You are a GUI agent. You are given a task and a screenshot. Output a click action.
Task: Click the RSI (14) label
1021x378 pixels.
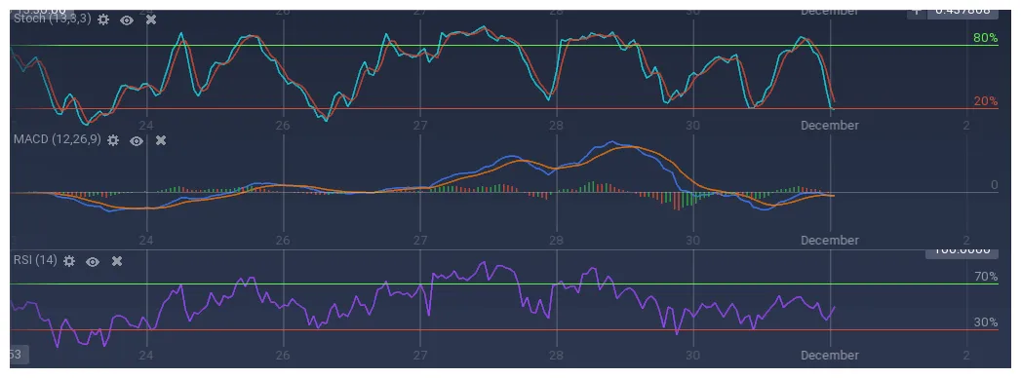point(36,260)
